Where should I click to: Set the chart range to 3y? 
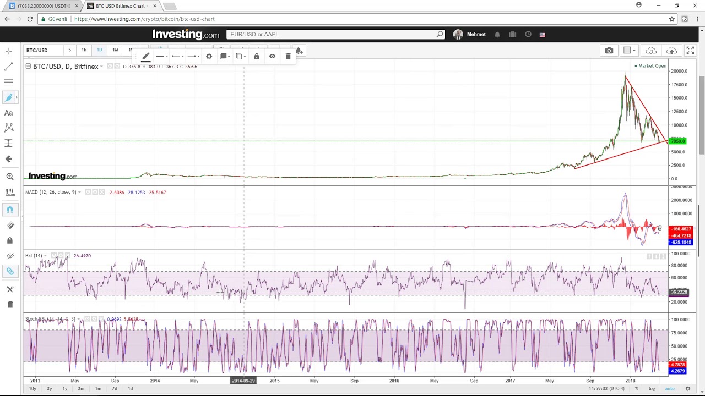point(49,389)
